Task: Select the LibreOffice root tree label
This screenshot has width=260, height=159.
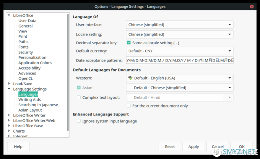Action: pyautogui.click(x=23, y=15)
